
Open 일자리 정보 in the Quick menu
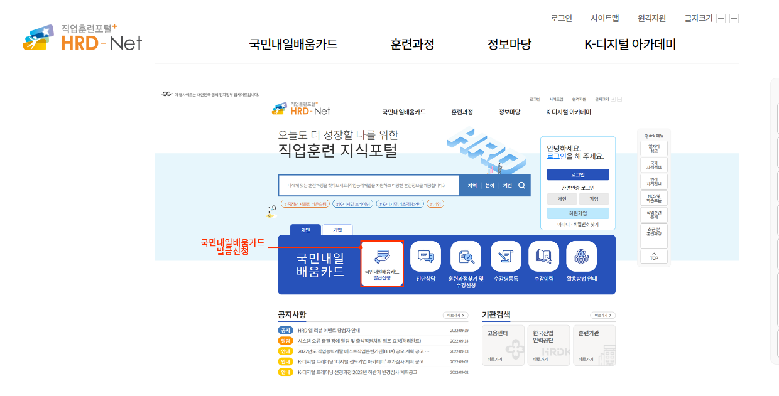click(654, 149)
